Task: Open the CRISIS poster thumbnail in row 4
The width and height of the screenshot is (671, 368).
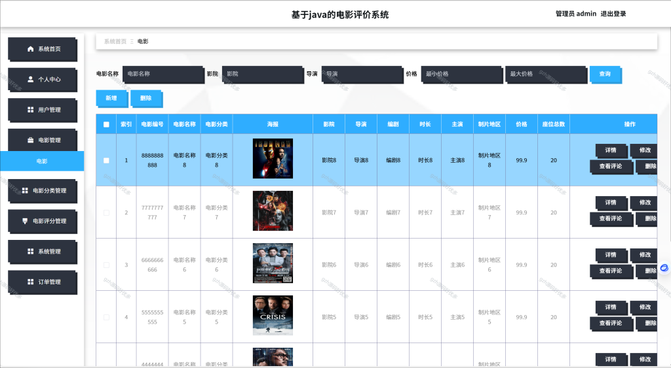Action: pyautogui.click(x=273, y=316)
